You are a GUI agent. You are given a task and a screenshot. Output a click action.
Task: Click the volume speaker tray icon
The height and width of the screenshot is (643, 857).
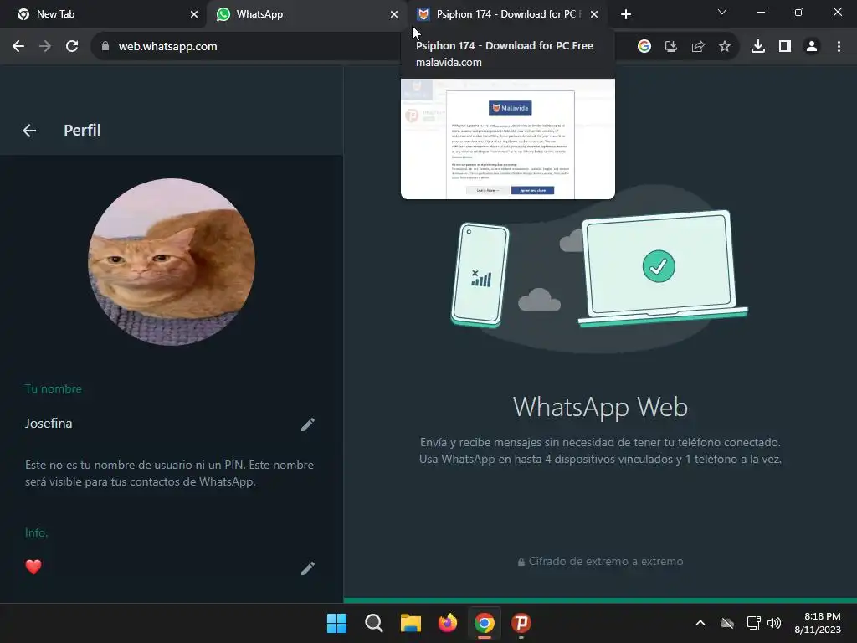click(x=774, y=623)
